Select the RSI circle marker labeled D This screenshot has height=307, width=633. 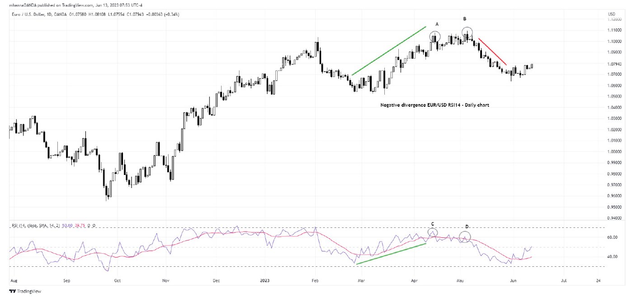click(x=465, y=236)
